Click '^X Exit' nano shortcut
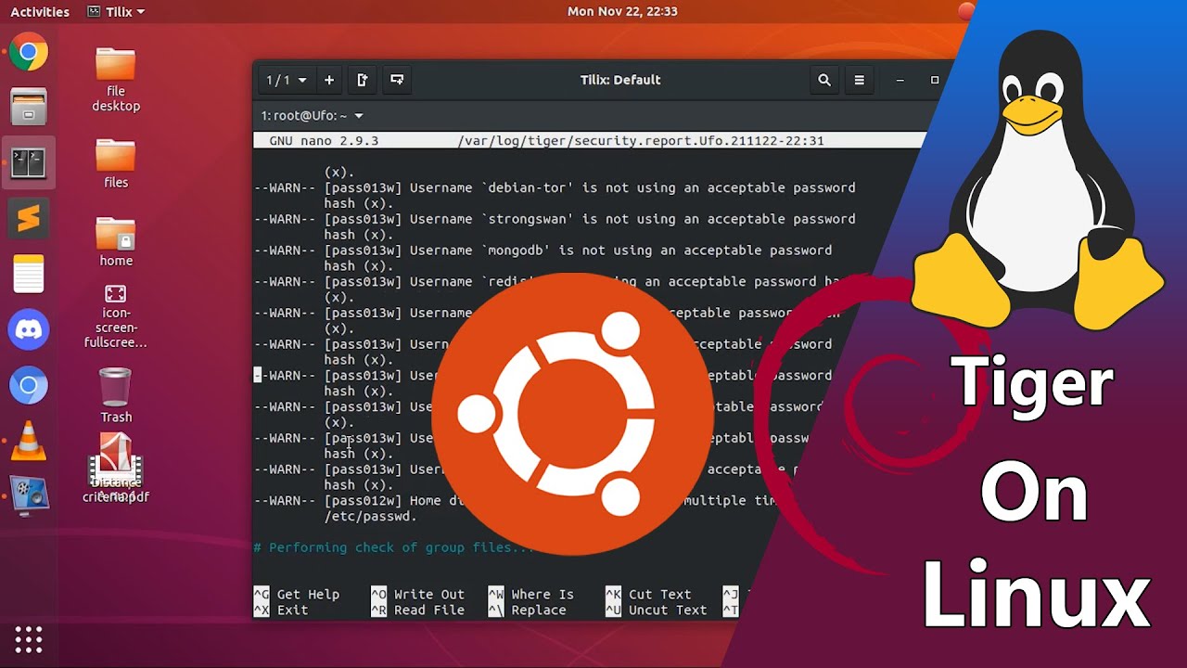 pos(281,610)
